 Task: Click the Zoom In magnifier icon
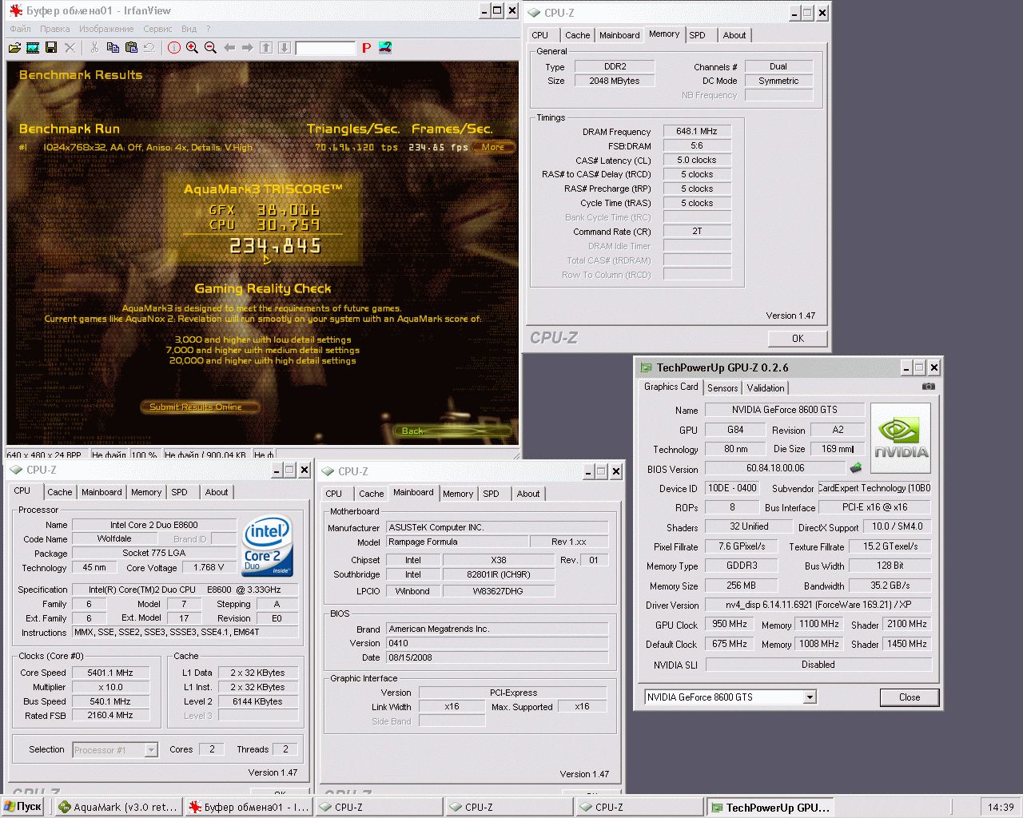point(193,48)
